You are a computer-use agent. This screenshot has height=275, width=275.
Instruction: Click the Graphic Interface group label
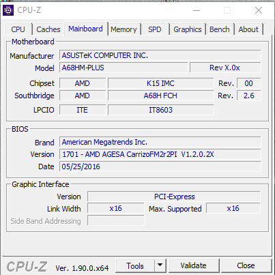click(40, 184)
